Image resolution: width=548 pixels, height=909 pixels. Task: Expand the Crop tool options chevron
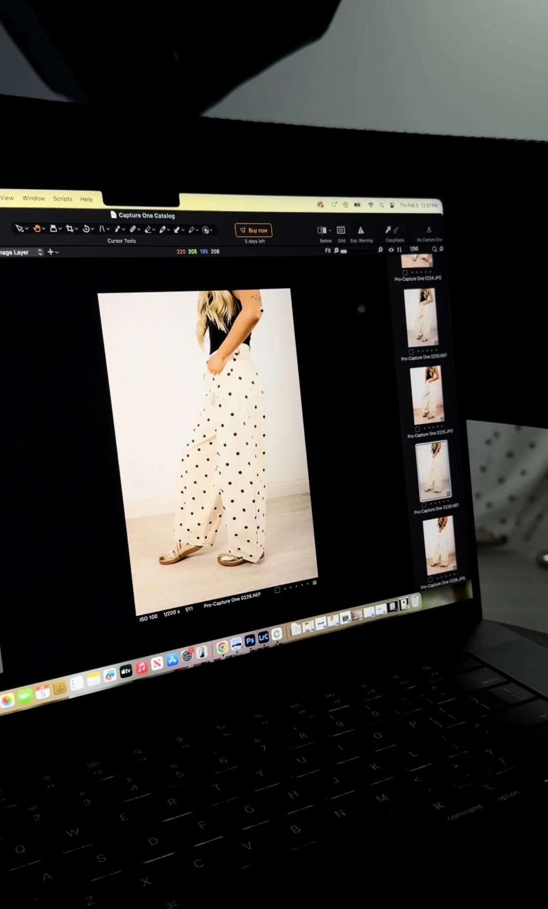click(x=76, y=229)
